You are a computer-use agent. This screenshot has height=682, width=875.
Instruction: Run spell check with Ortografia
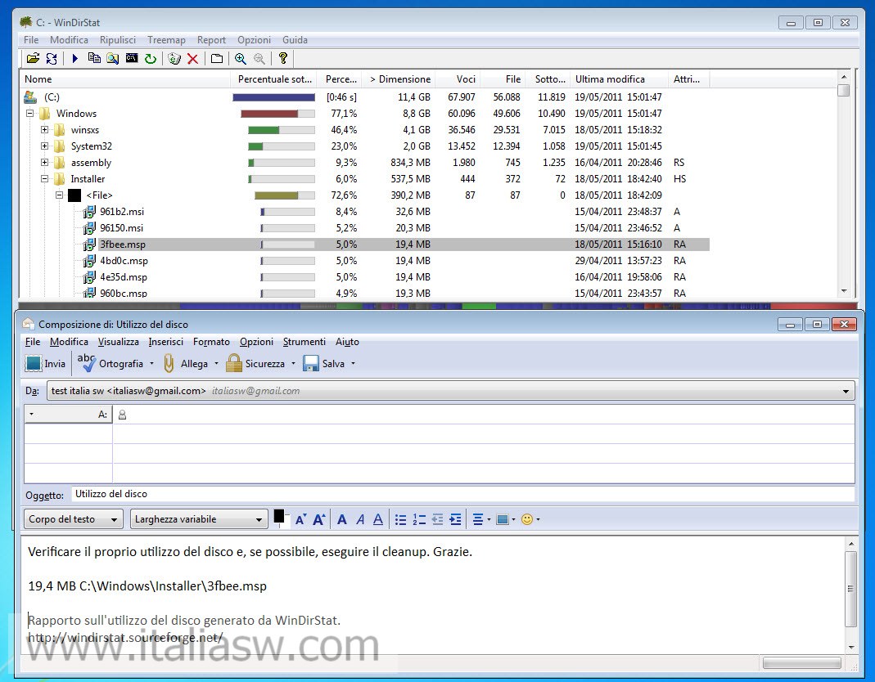(x=111, y=364)
